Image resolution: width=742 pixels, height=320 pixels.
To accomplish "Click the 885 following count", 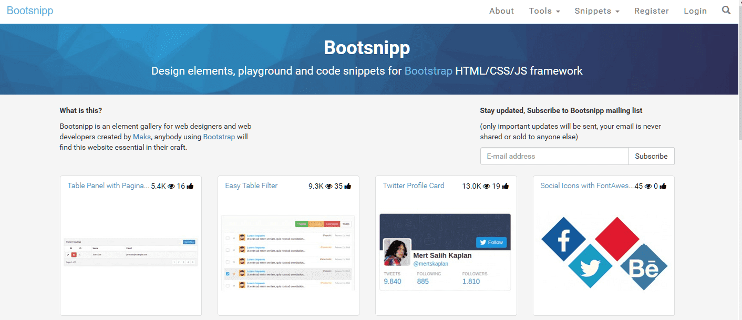I will (x=423, y=281).
